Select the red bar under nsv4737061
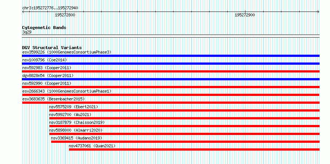This screenshot has width=330, height=164. tap(194, 149)
